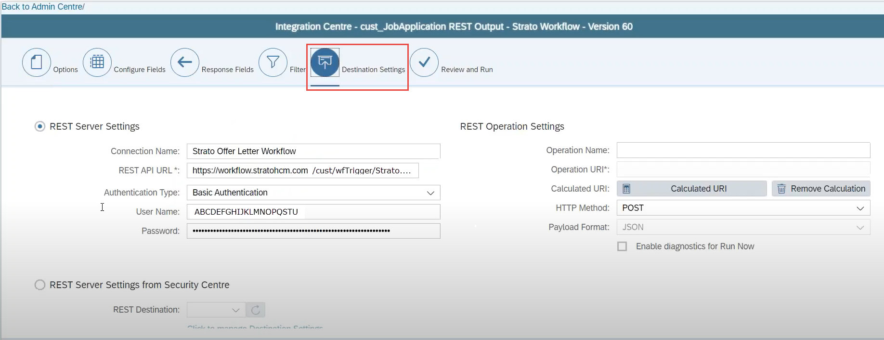Switch to the Review and Run tab label

coord(467,70)
